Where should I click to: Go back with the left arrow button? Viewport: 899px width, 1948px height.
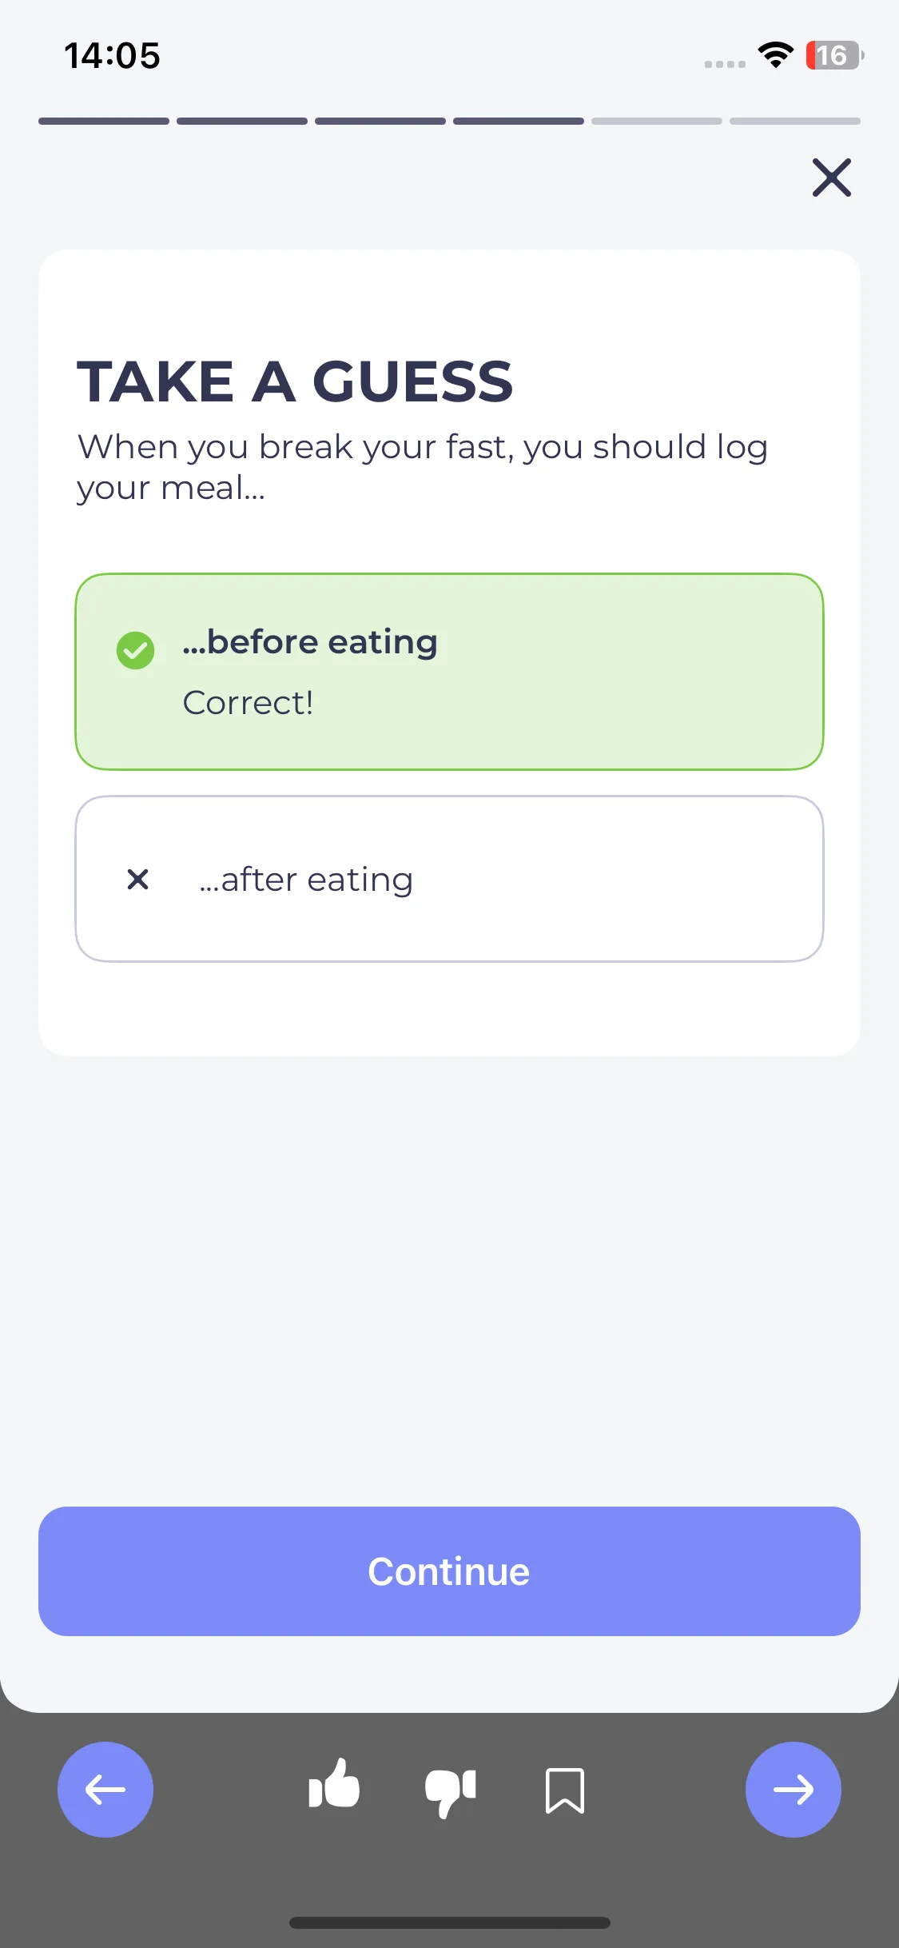[105, 1790]
